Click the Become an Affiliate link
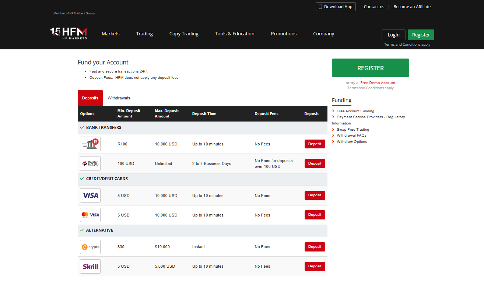The image size is (484, 285). 412,7
